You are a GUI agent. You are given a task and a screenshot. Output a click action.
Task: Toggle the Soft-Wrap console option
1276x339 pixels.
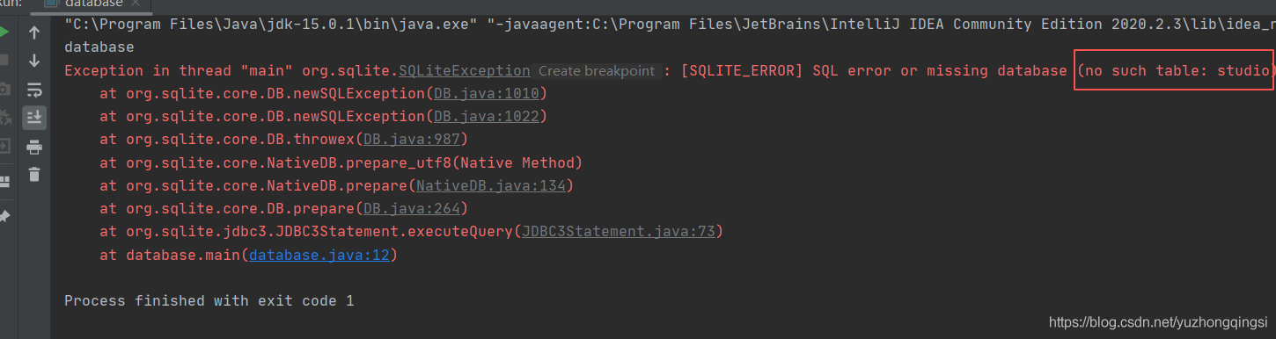tap(34, 89)
